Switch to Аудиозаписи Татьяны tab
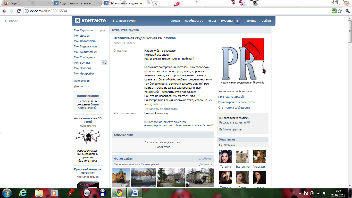 (x=77, y=3)
